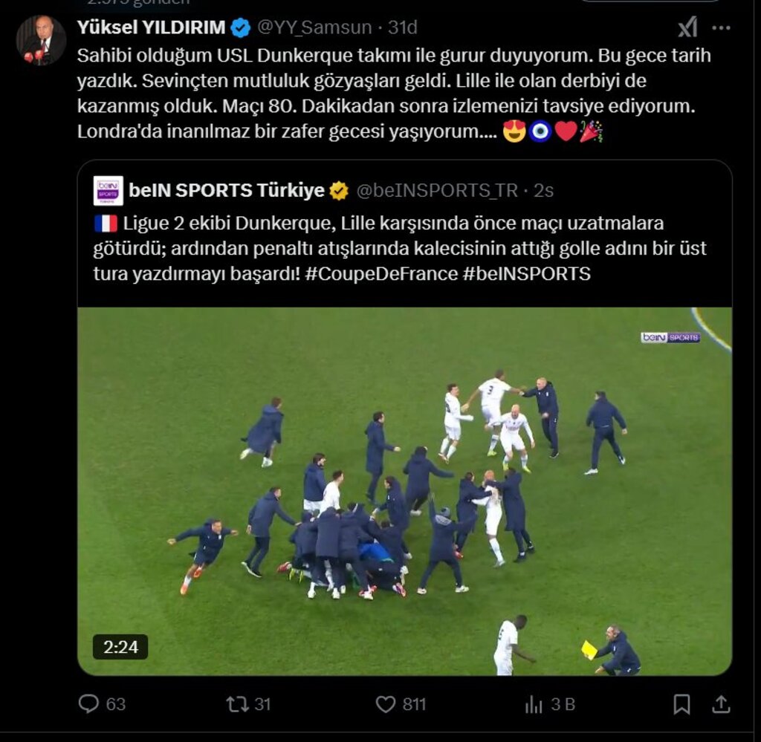This screenshot has height=742, width=761.
Task: Open the Yüksel YILDIRIM display name
Action: click(x=151, y=28)
